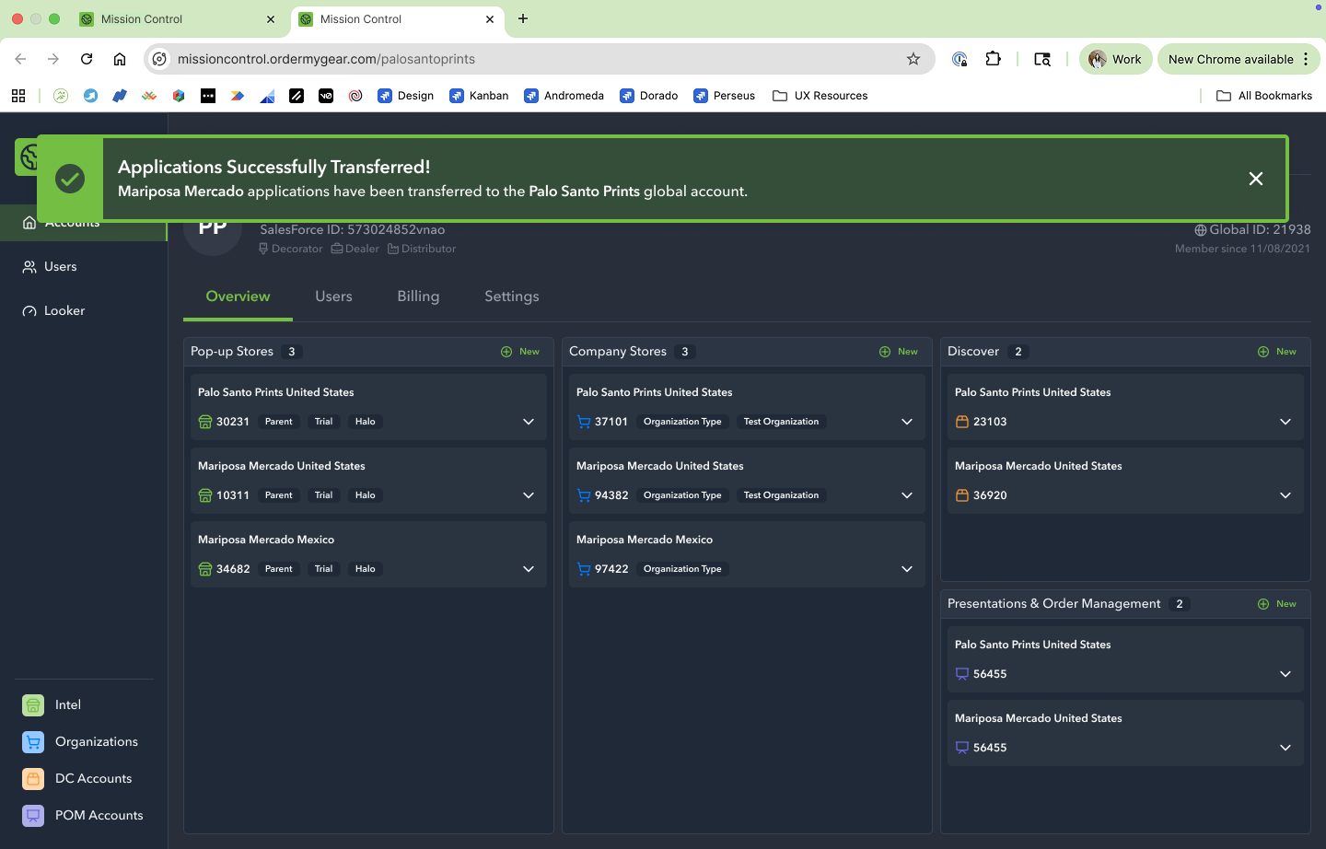Expand the Company store 94382 card
Image resolution: width=1326 pixels, height=849 pixels.
(907, 495)
